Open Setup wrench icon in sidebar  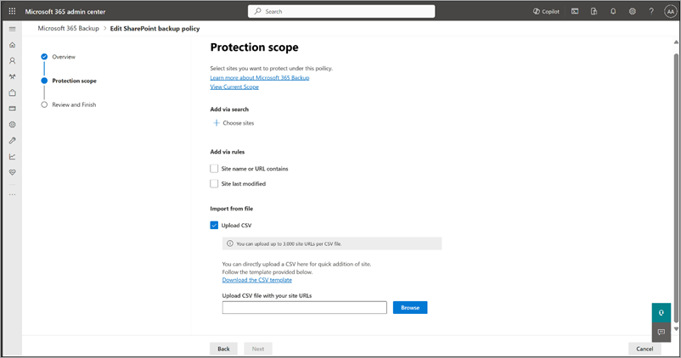coord(12,141)
